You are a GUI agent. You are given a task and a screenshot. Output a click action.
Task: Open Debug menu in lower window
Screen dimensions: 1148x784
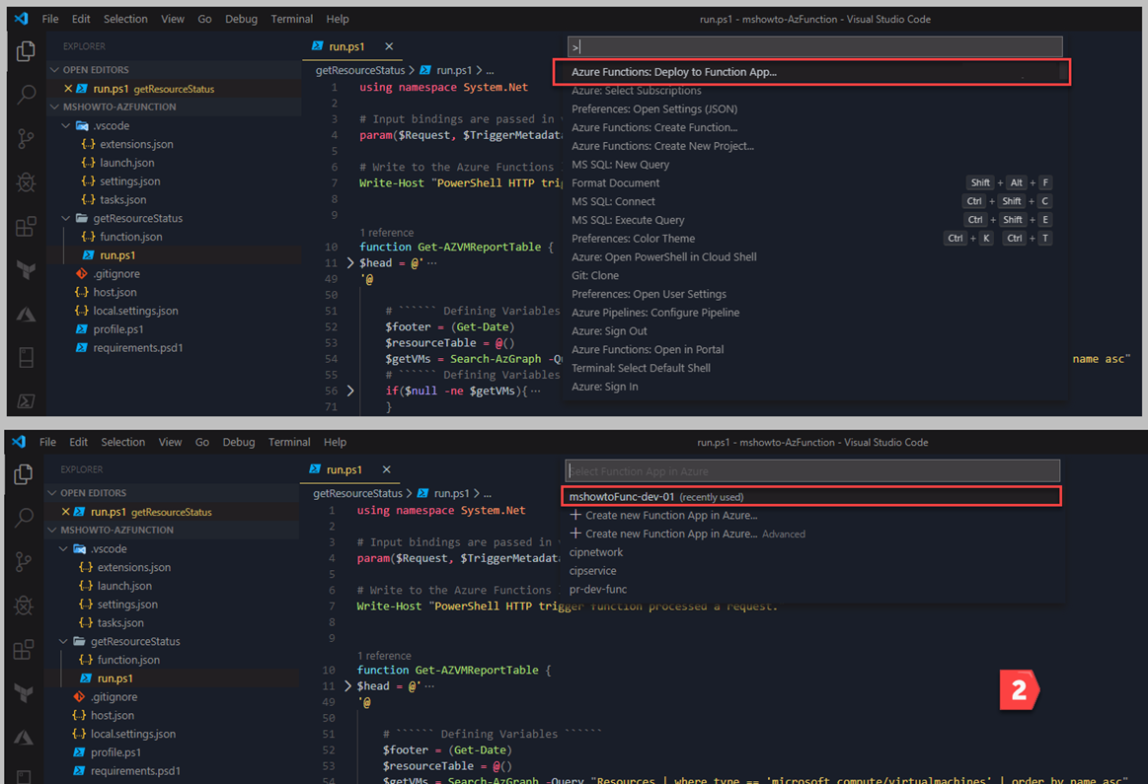pyautogui.click(x=239, y=443)
